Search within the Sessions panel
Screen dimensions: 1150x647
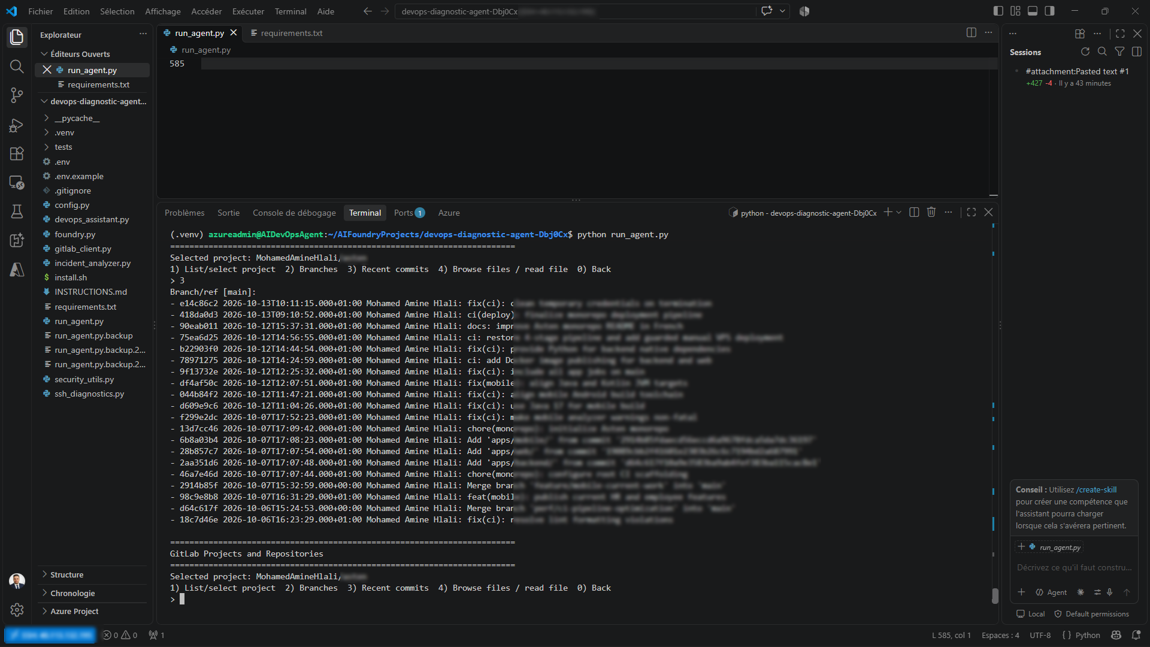(x=1102, y=52)
